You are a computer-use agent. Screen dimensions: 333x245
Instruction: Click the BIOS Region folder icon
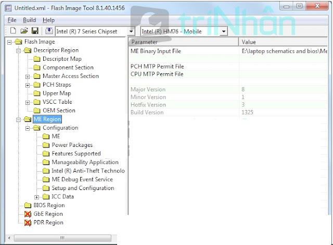coord(28,206)
